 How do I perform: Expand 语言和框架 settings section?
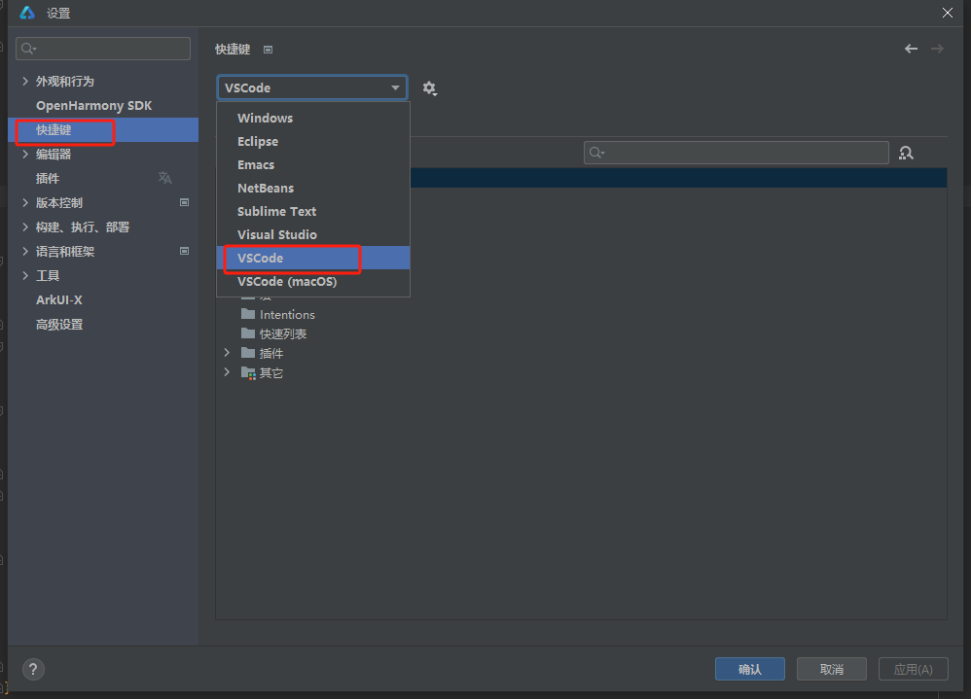pyautogui.click(x=25, y=251)
